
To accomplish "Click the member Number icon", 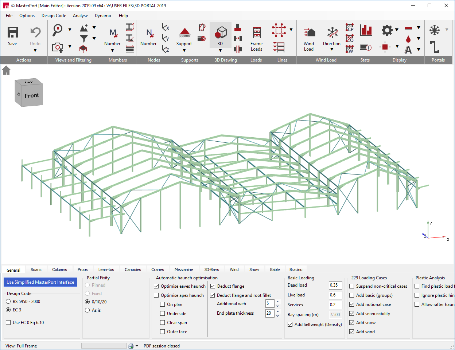I will pyautogui.click(x=113, y=33).
